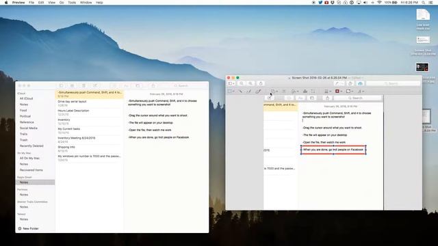Open 'My windows pin number' note
This screenshot has width=438, height=246.
[x=90, y=158]
